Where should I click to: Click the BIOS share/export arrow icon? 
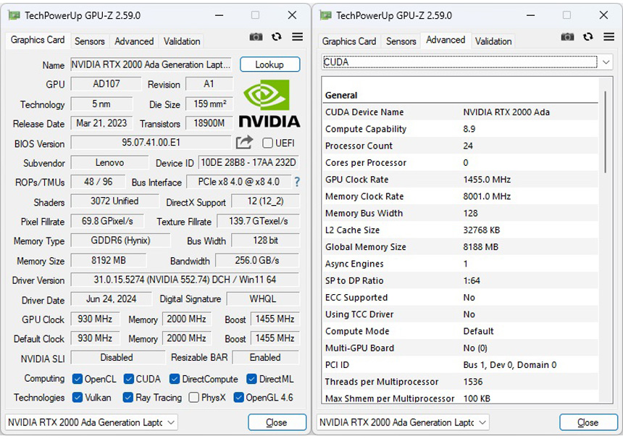244,143
